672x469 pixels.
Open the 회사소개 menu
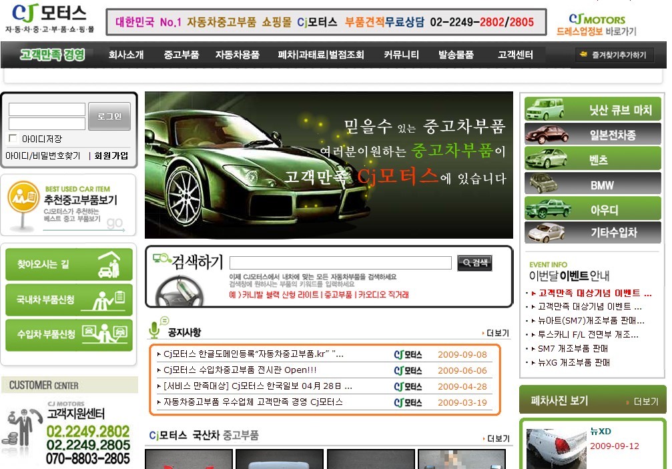click(126, 55)
